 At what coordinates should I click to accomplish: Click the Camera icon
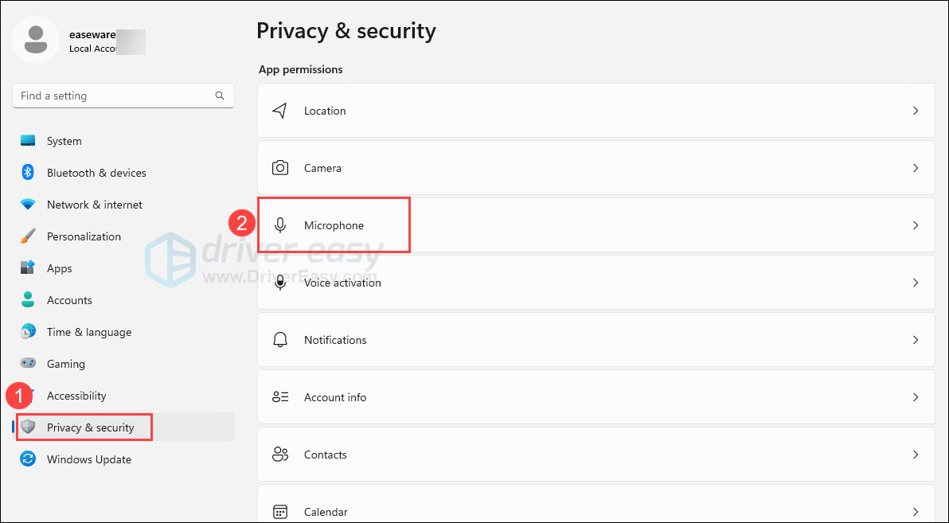click(x=279, y=168)
